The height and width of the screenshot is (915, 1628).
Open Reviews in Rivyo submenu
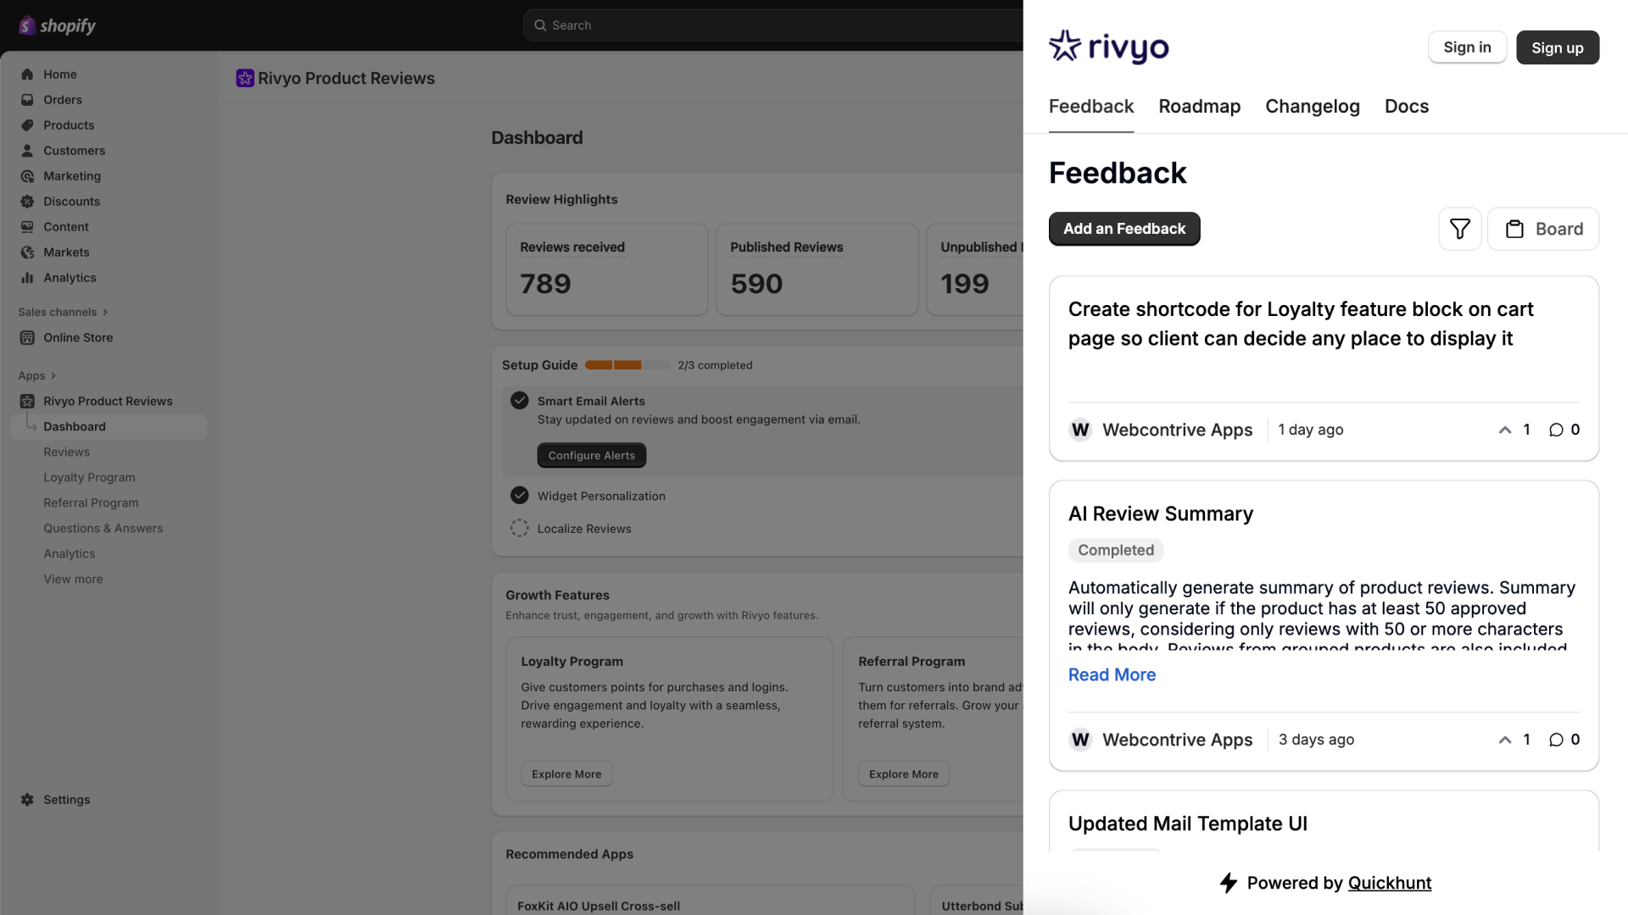click(66, 452)
